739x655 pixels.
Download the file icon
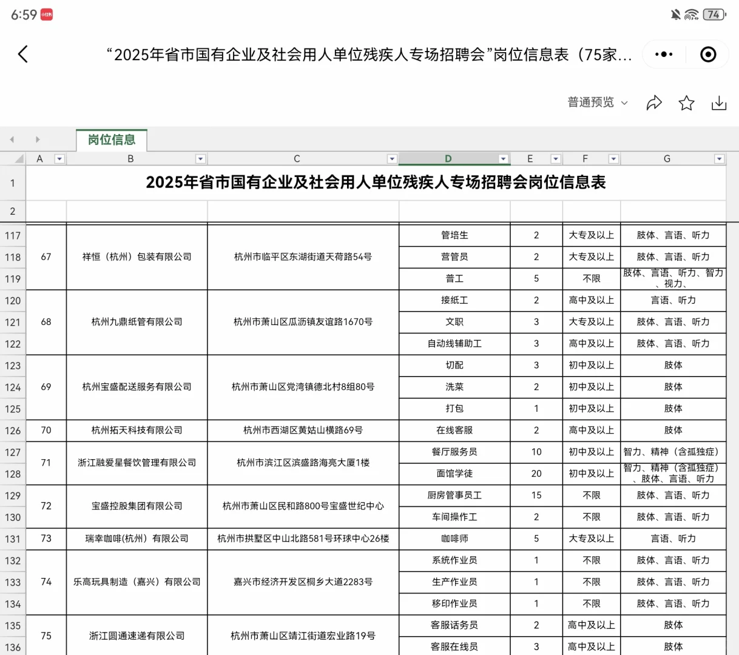coord(719,102)
